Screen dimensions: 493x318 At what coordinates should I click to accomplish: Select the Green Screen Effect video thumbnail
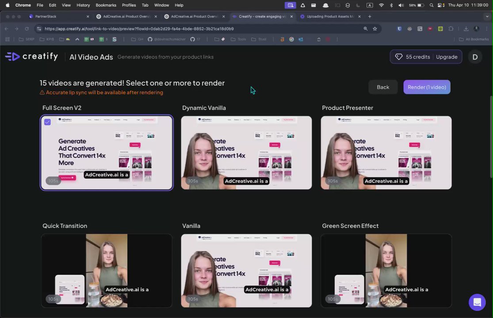pos(386,271)
